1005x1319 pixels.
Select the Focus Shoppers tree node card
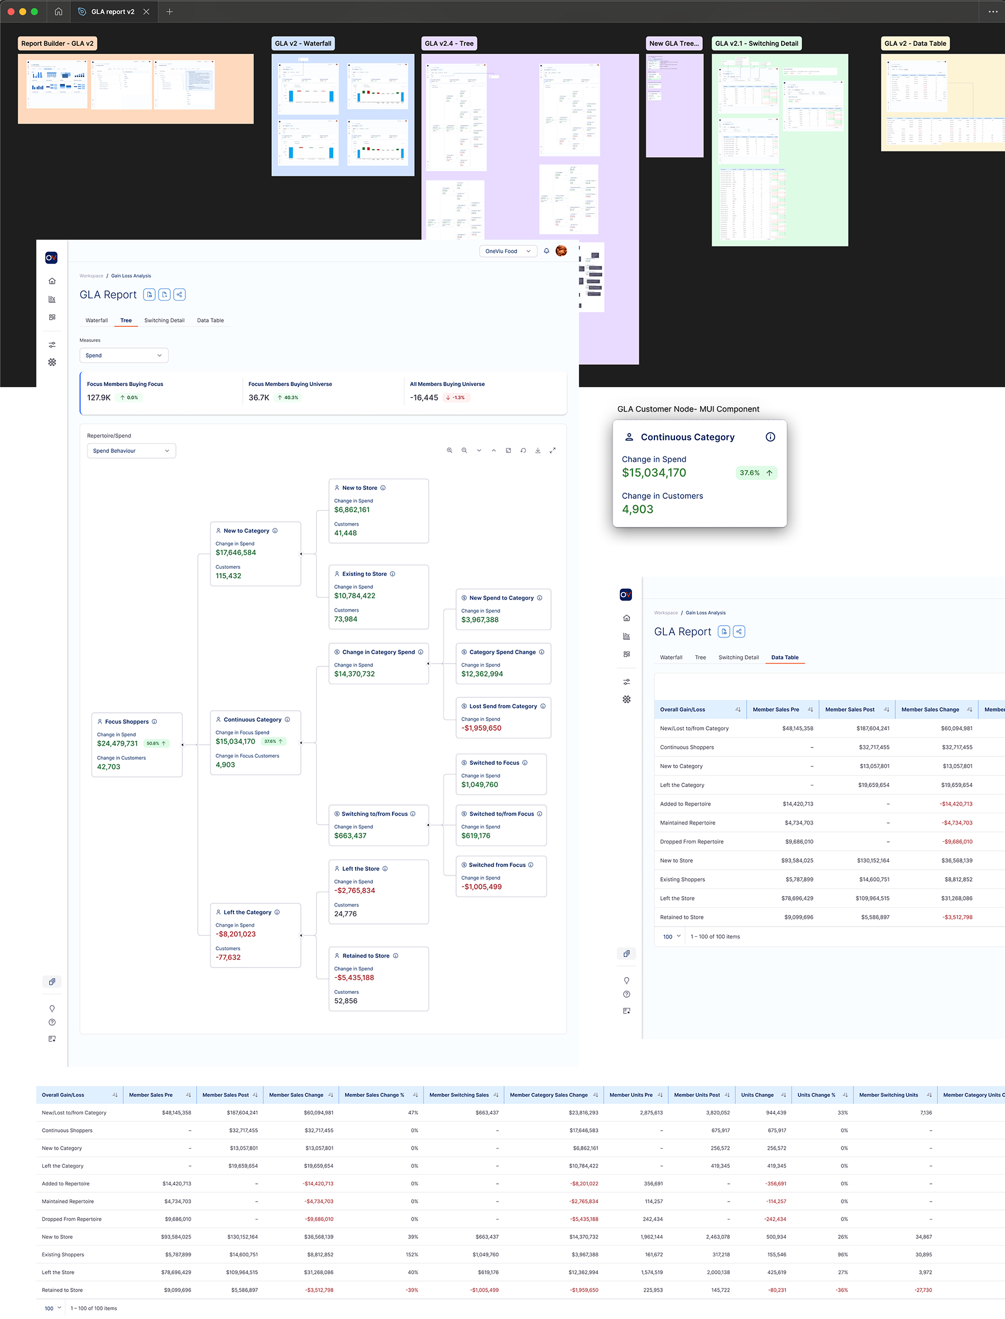tap(136, 744)
